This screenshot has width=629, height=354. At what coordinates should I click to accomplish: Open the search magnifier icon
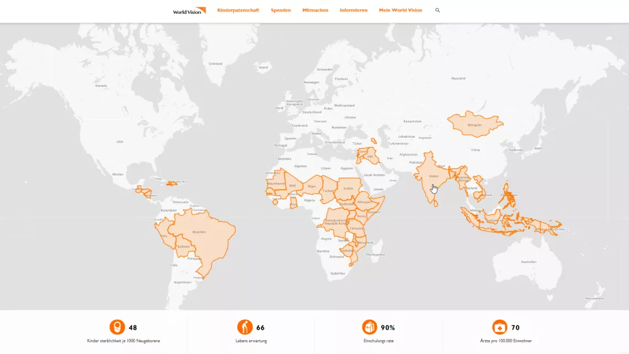(x=438, y=10)
